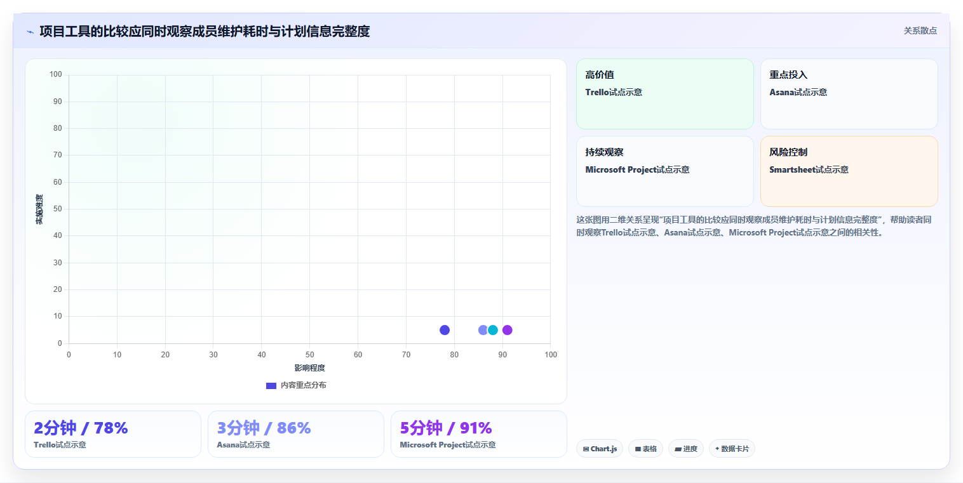This screenshot has height=483, width=963.
Task: Select the 表格 tag chip
Action: click(x=645, y=449)
